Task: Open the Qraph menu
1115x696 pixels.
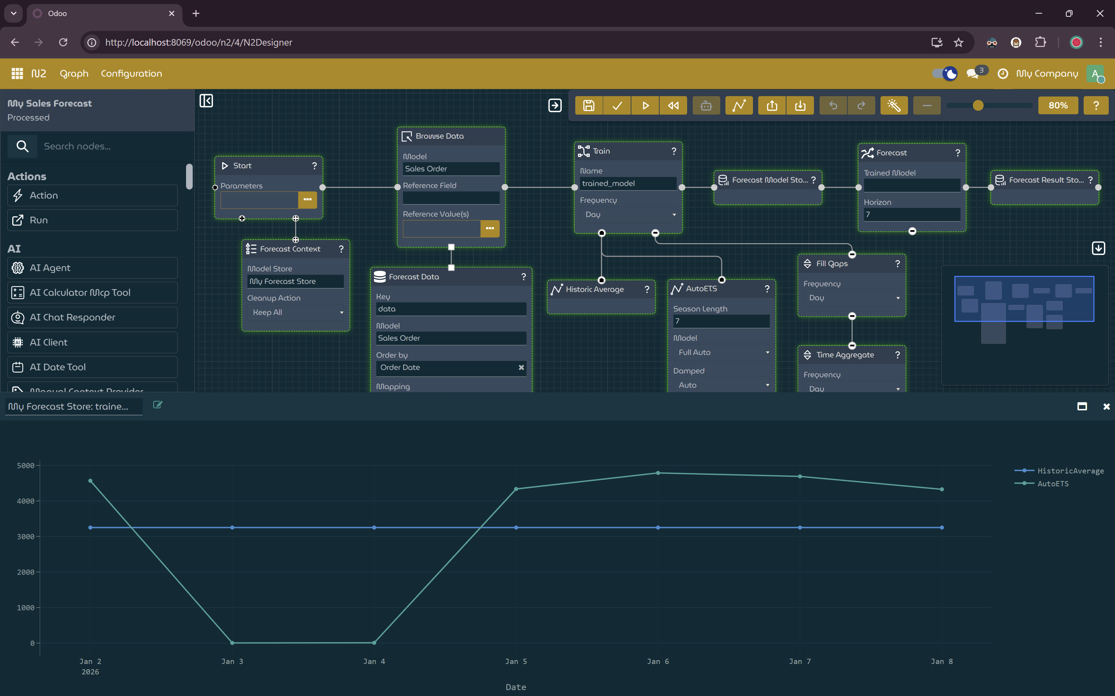Action: pyautogui.click(x=74, y=73)
